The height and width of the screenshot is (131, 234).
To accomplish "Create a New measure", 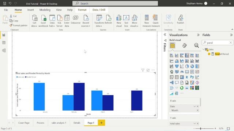I will pos(147,21).
